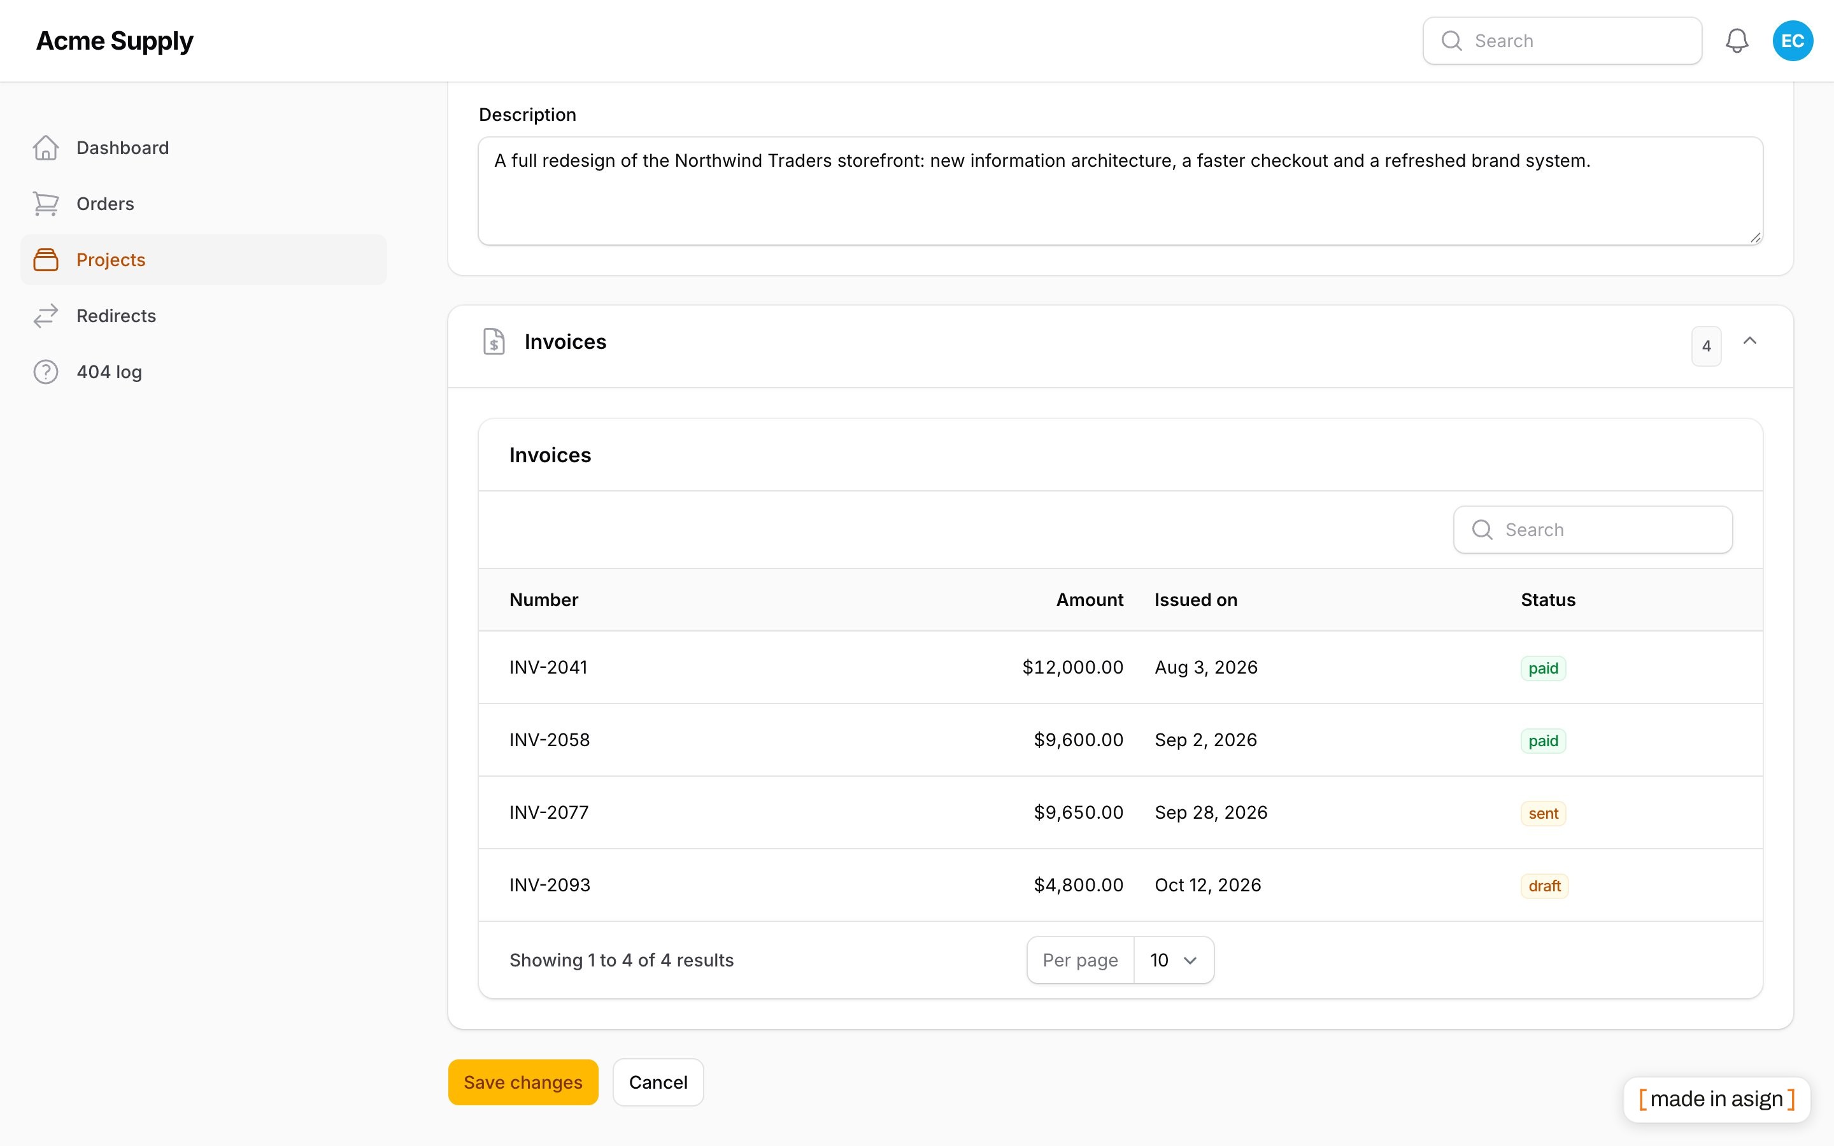Click the magnifier in top search

tap(1451, 41)
